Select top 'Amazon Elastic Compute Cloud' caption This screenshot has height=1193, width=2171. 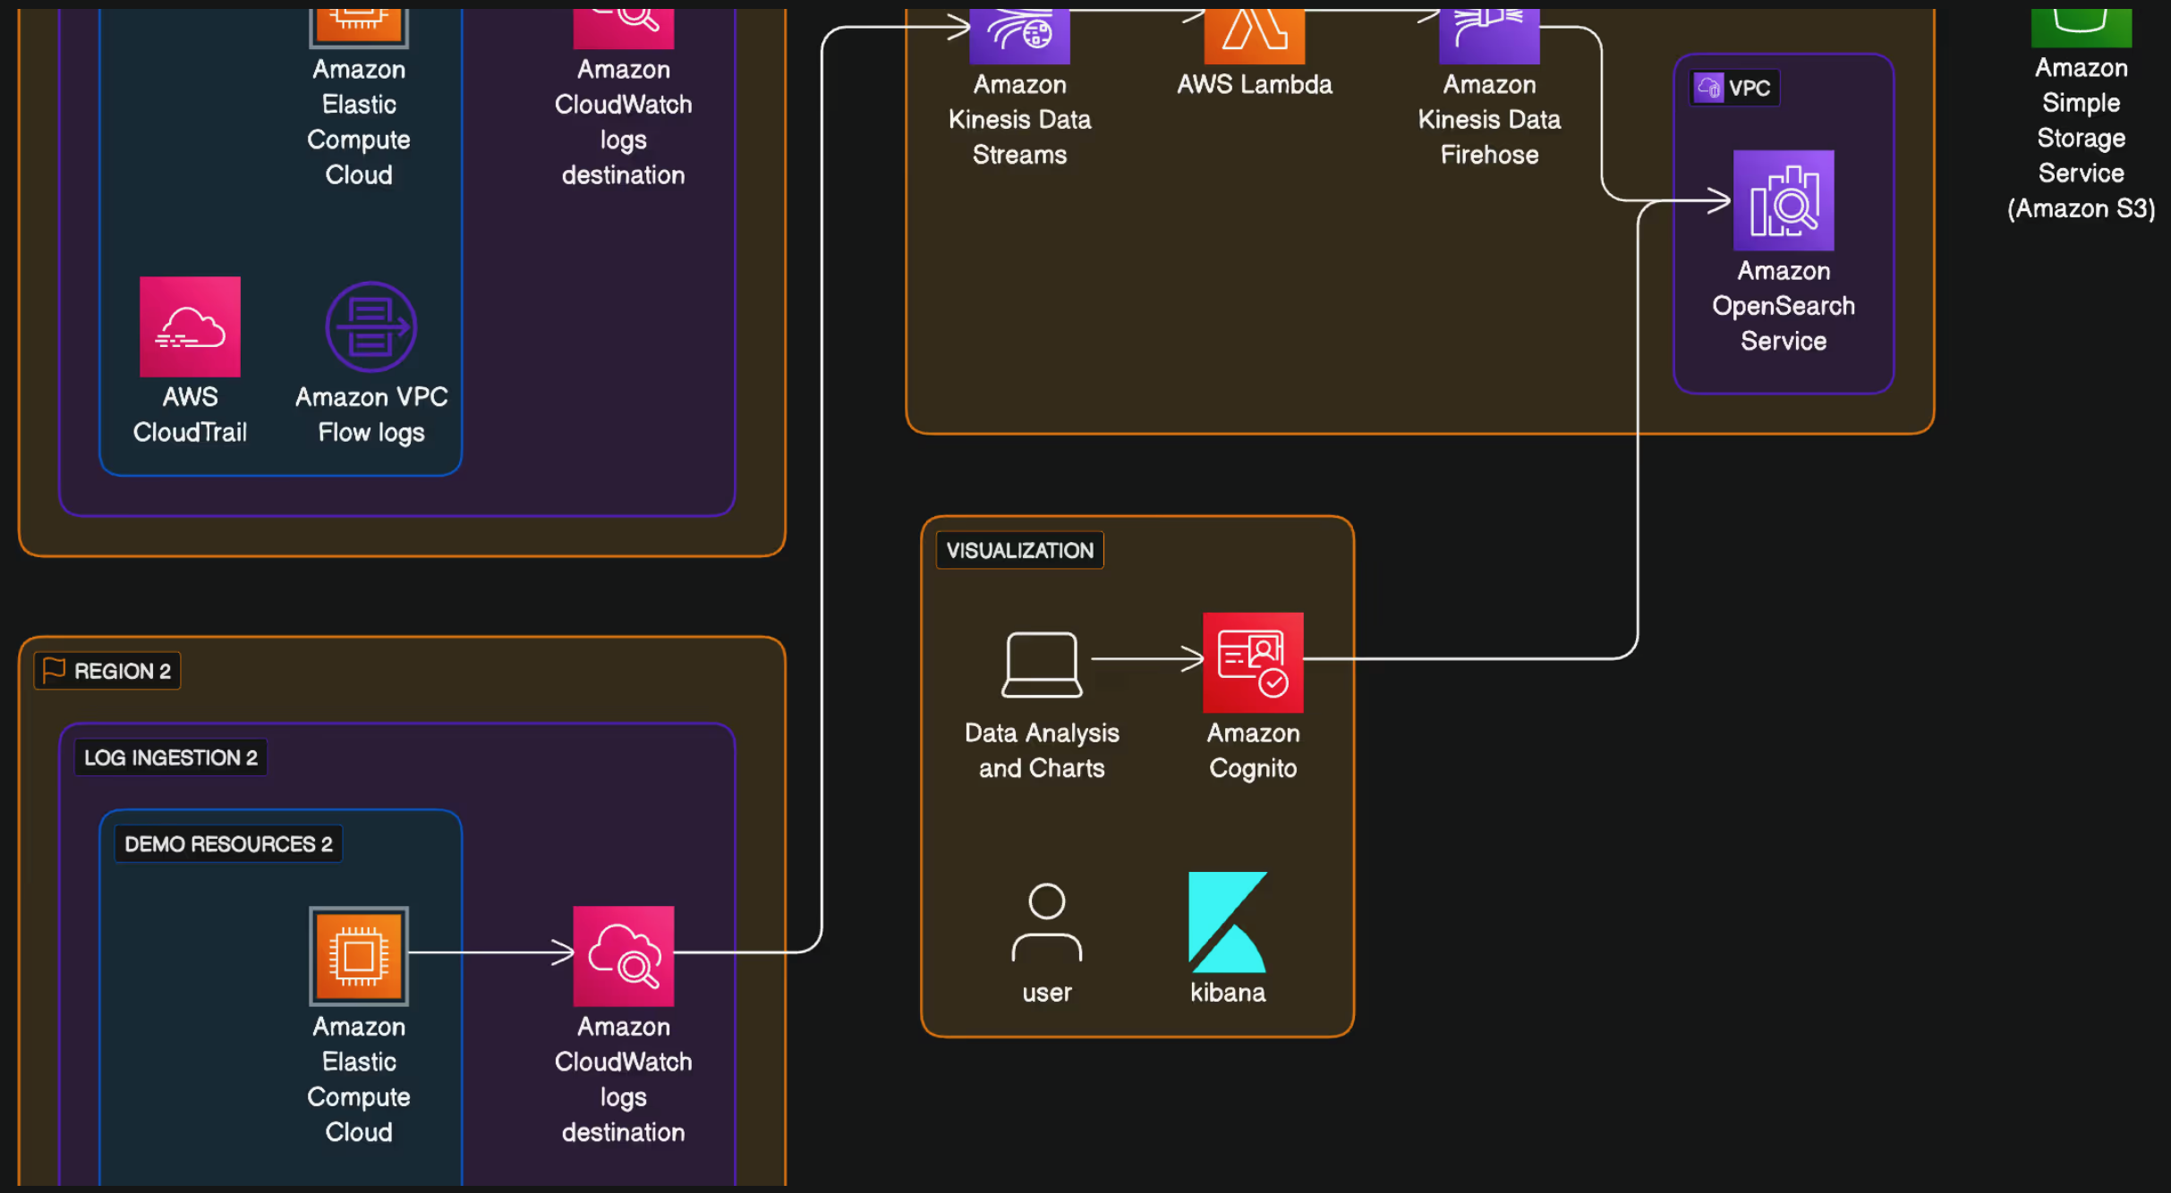[359, 122]
